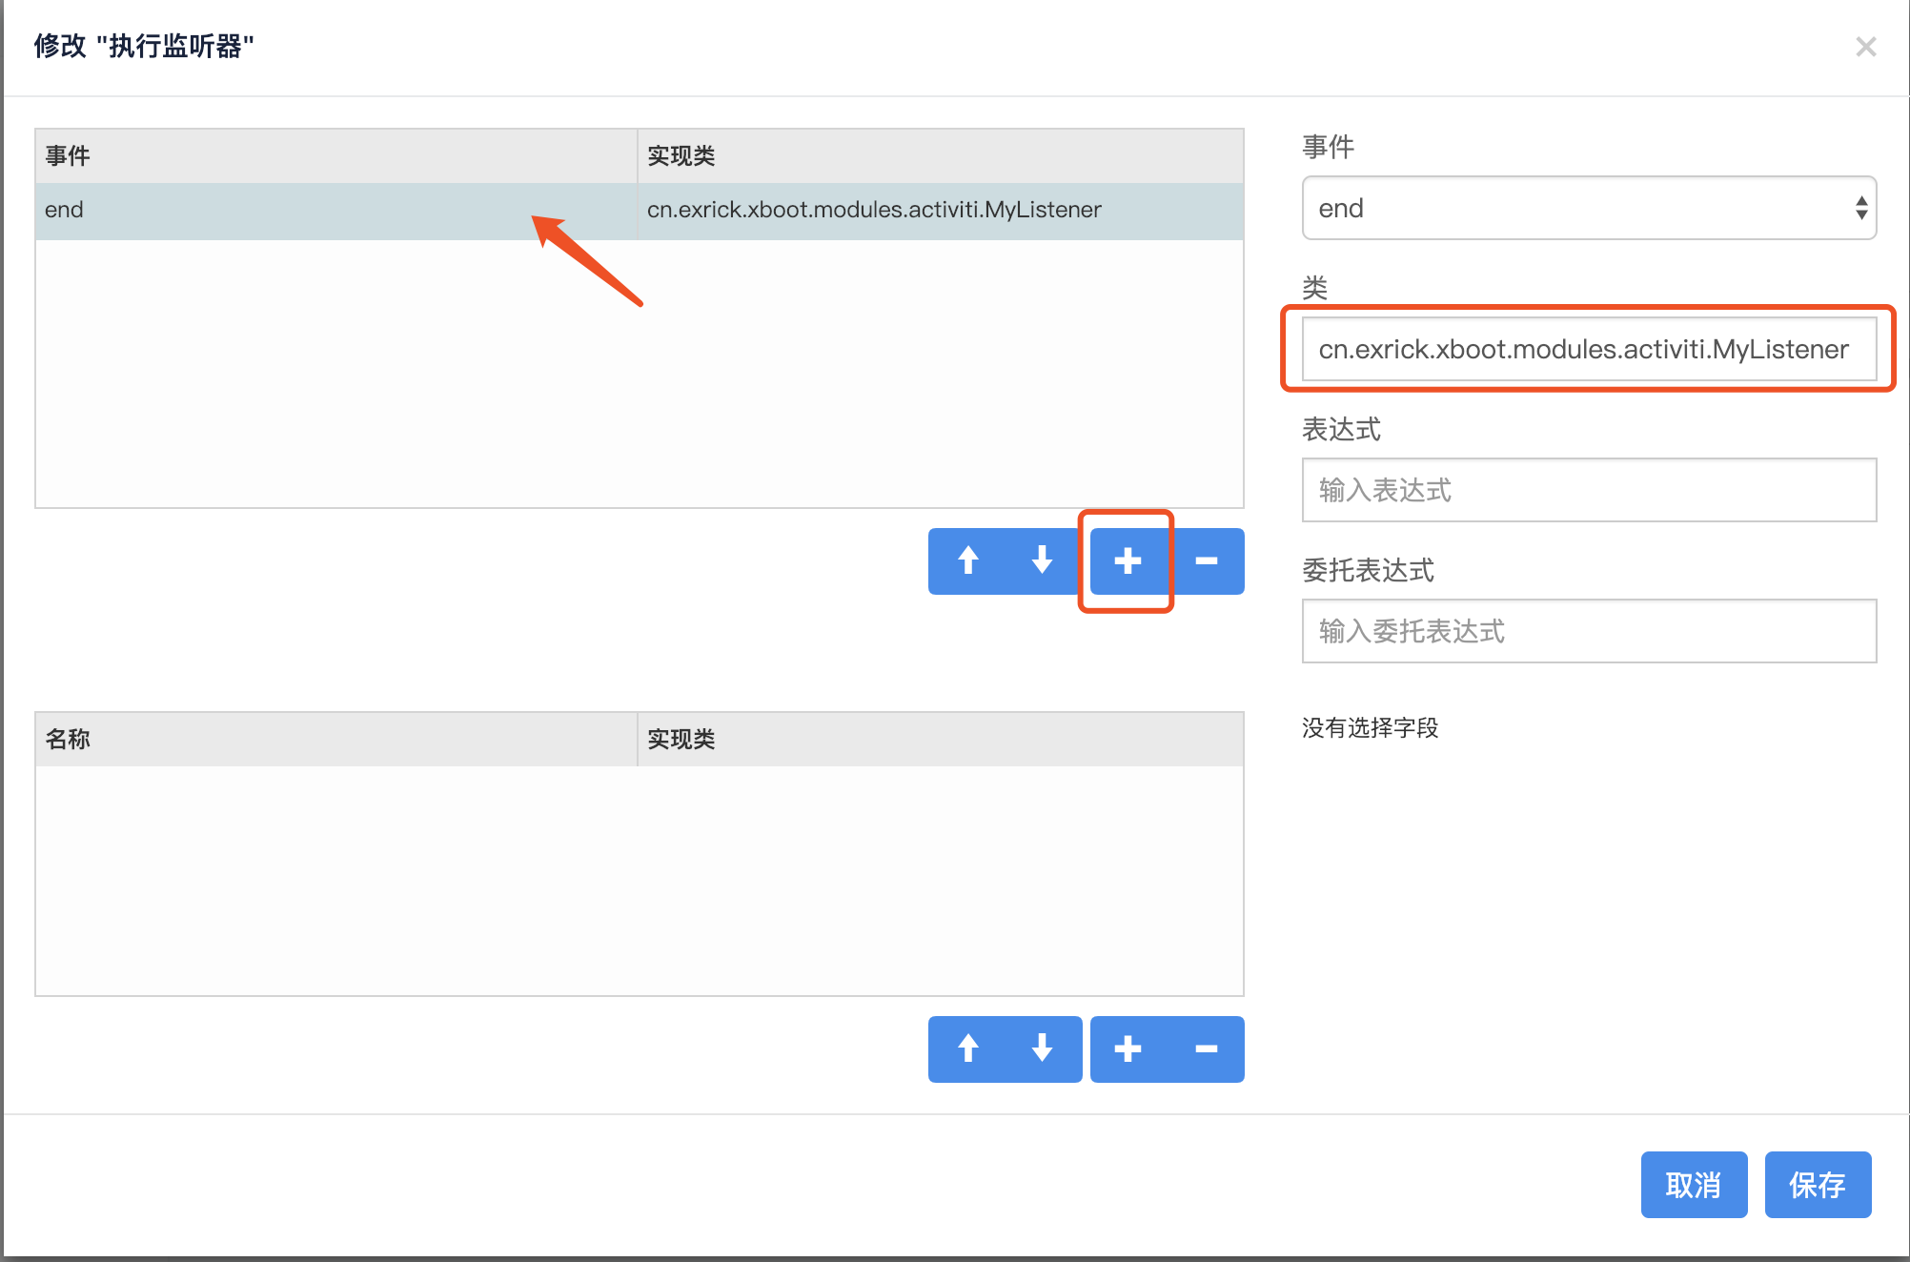
Task: Move field up in lower table
Action: [967, 1048]
